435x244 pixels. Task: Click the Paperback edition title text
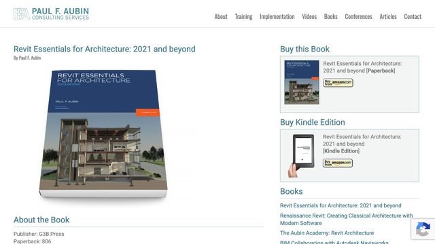(x=362, y=67)
